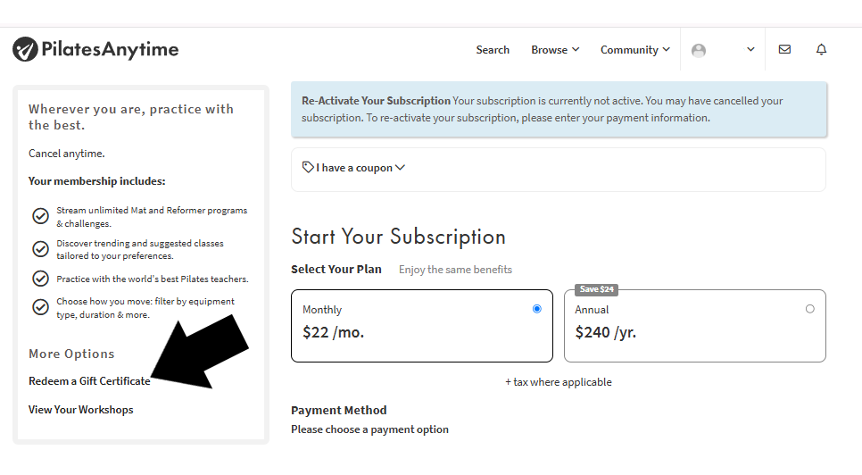862x475 pixels.
Task: Click checkmark icon beside Discover trending classes
Action: (40, 249)
